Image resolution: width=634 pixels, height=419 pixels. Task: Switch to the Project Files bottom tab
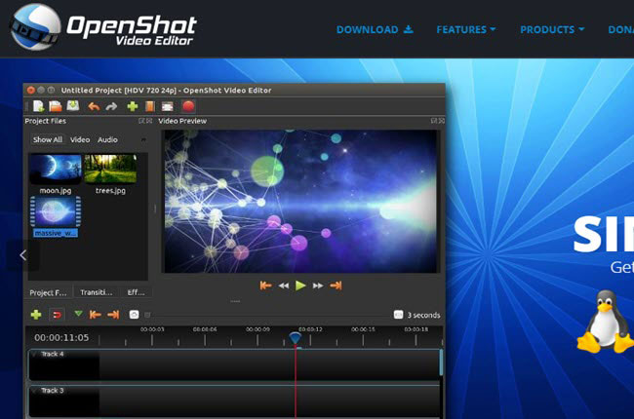(x=48, y=292)
